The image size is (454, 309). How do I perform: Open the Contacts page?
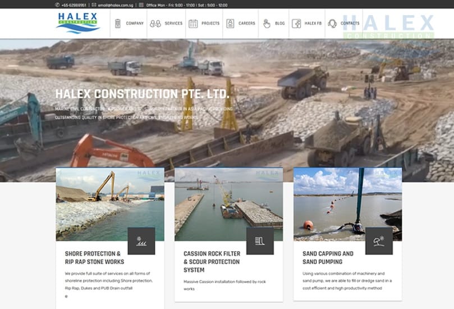pyautogui.click(x=350, y=24)
